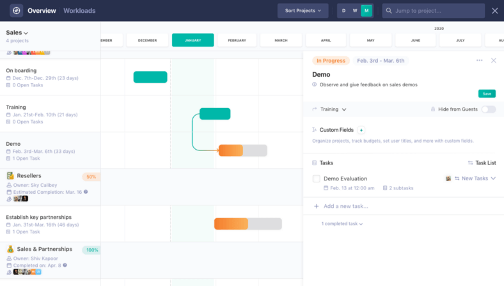Click the In Progress status badge
This screenshot has height=286, width=504.
331,61
